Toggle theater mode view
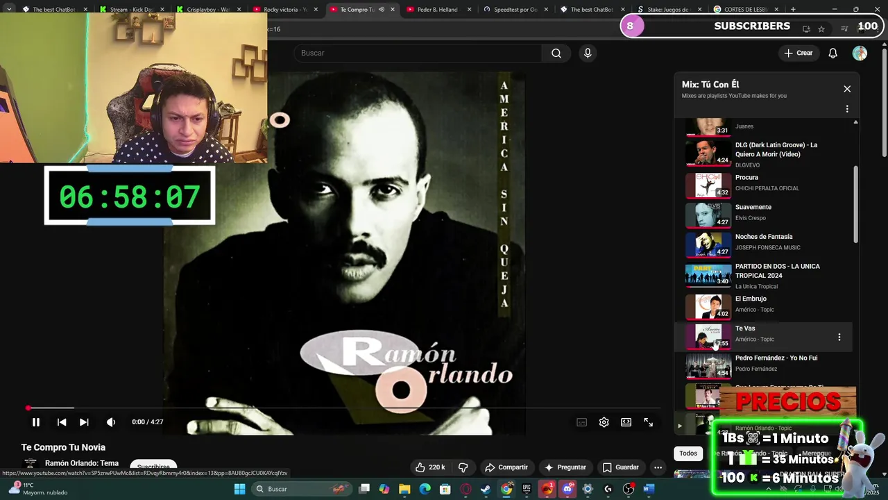The height and width of the screenshot is (500, 888). coord(626,422)
